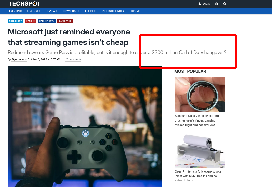Click the user login icon
The image size is (272, 187).
point(200,4)
